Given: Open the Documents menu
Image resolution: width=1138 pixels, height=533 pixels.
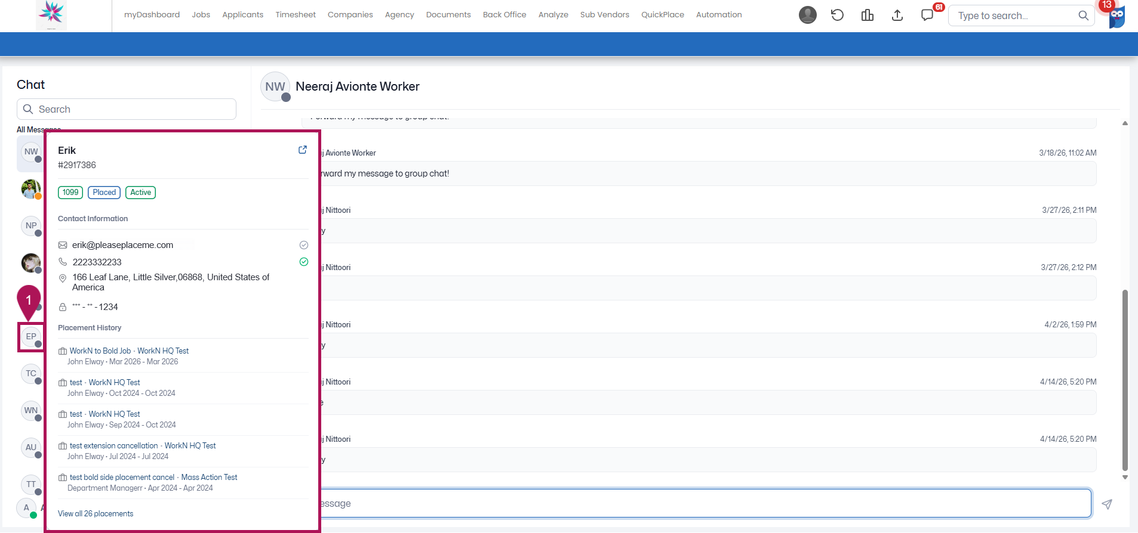Looking at the screenshot, I should point(448,15).
